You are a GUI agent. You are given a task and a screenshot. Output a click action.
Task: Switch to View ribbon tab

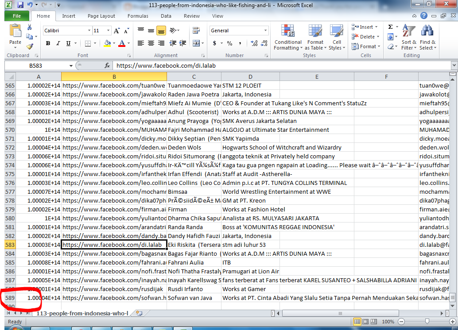[217, 16]
